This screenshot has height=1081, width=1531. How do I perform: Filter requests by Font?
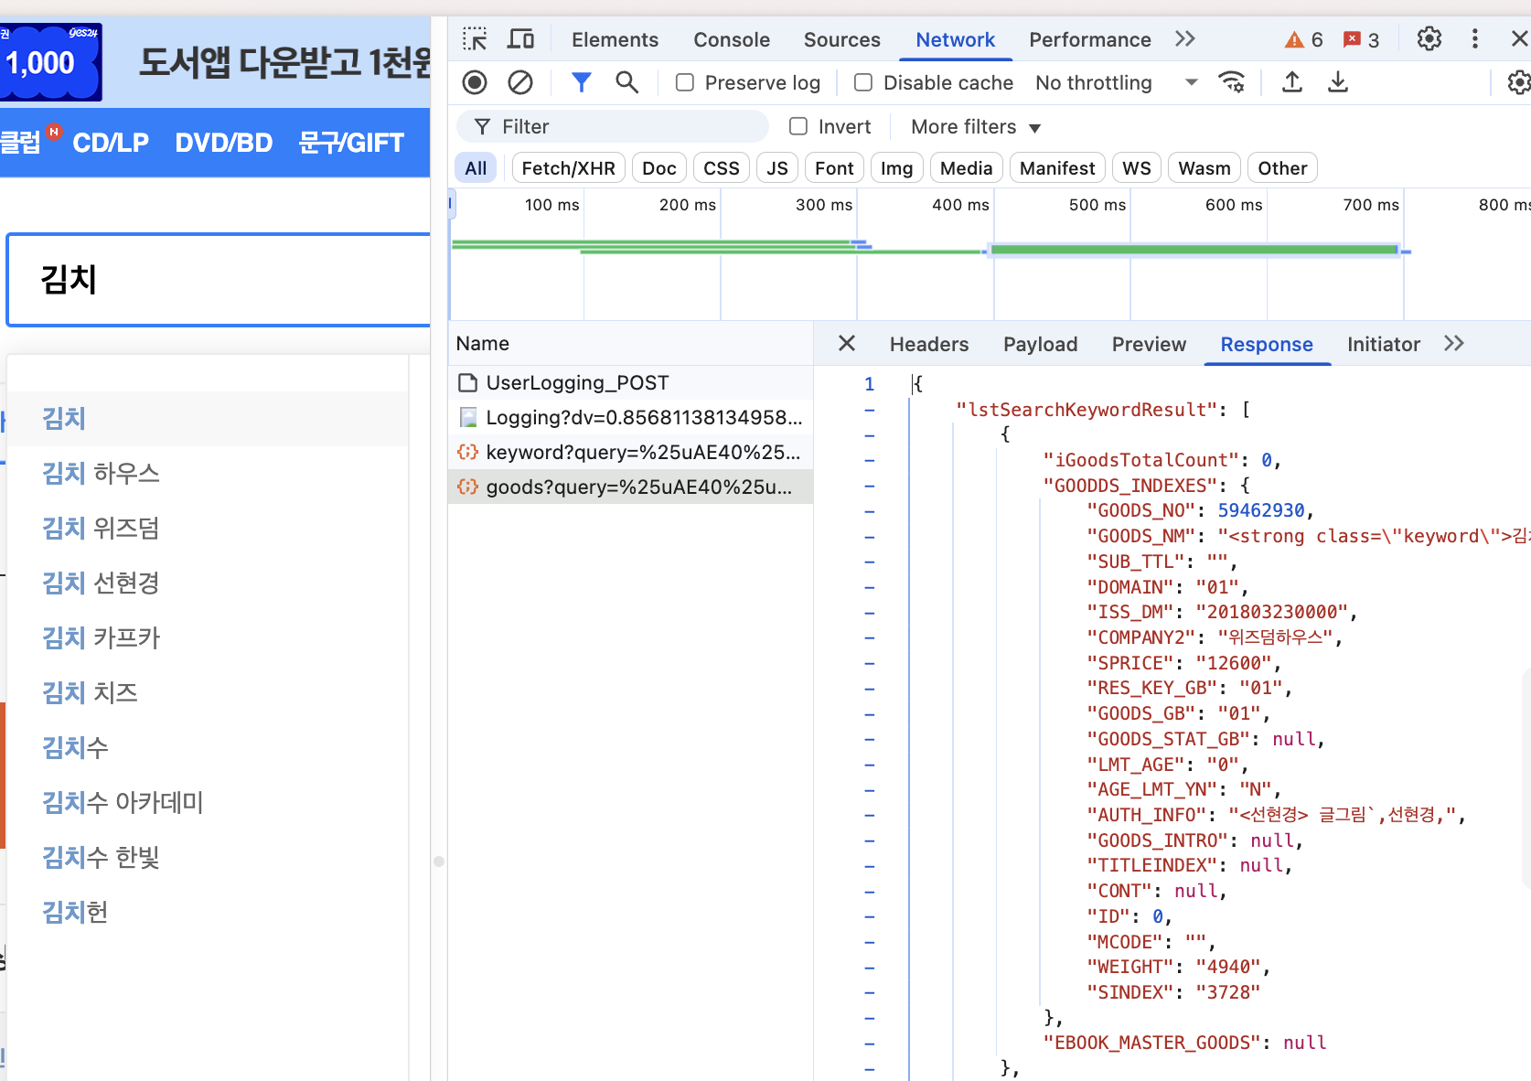point(834,168)
